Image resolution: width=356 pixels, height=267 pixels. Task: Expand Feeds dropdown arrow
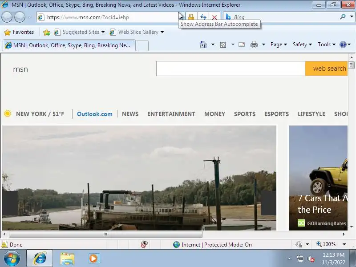tap(233, 44)
